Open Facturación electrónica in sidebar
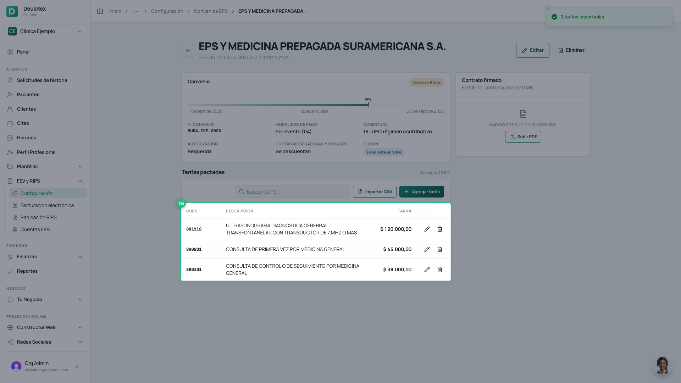Viewport: 681px width, 383px height. 48,205
